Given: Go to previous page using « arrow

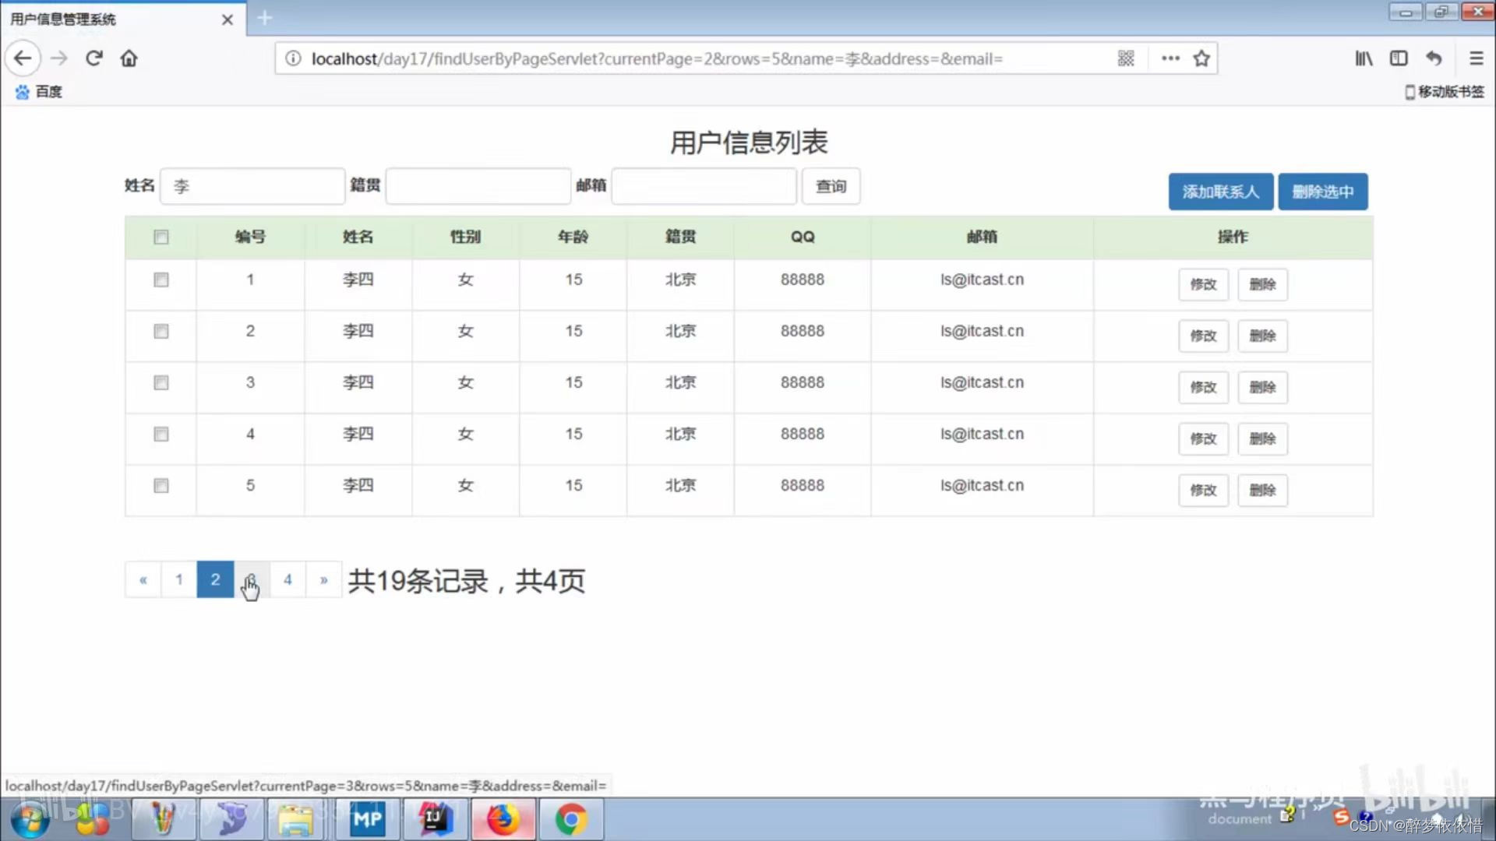Looking at the screenshot, I should click(x=143, y=579).
